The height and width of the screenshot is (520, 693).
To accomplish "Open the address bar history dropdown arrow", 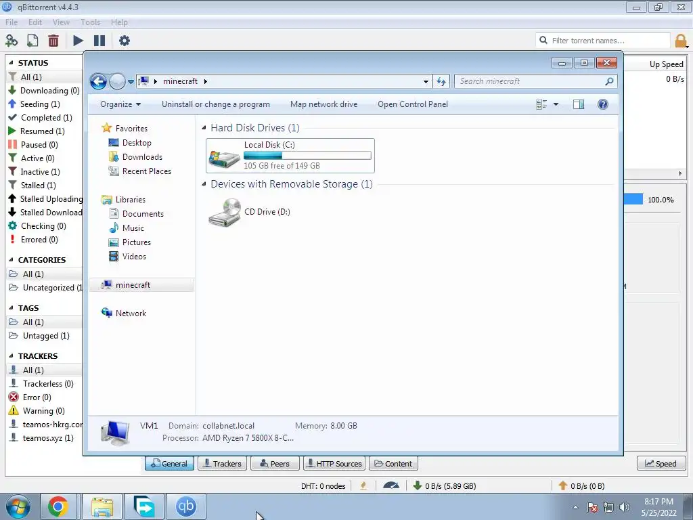I will click(426, 81).
